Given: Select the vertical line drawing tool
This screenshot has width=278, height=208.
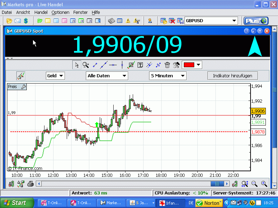Looking at the screenshot, I should point(122,65).
